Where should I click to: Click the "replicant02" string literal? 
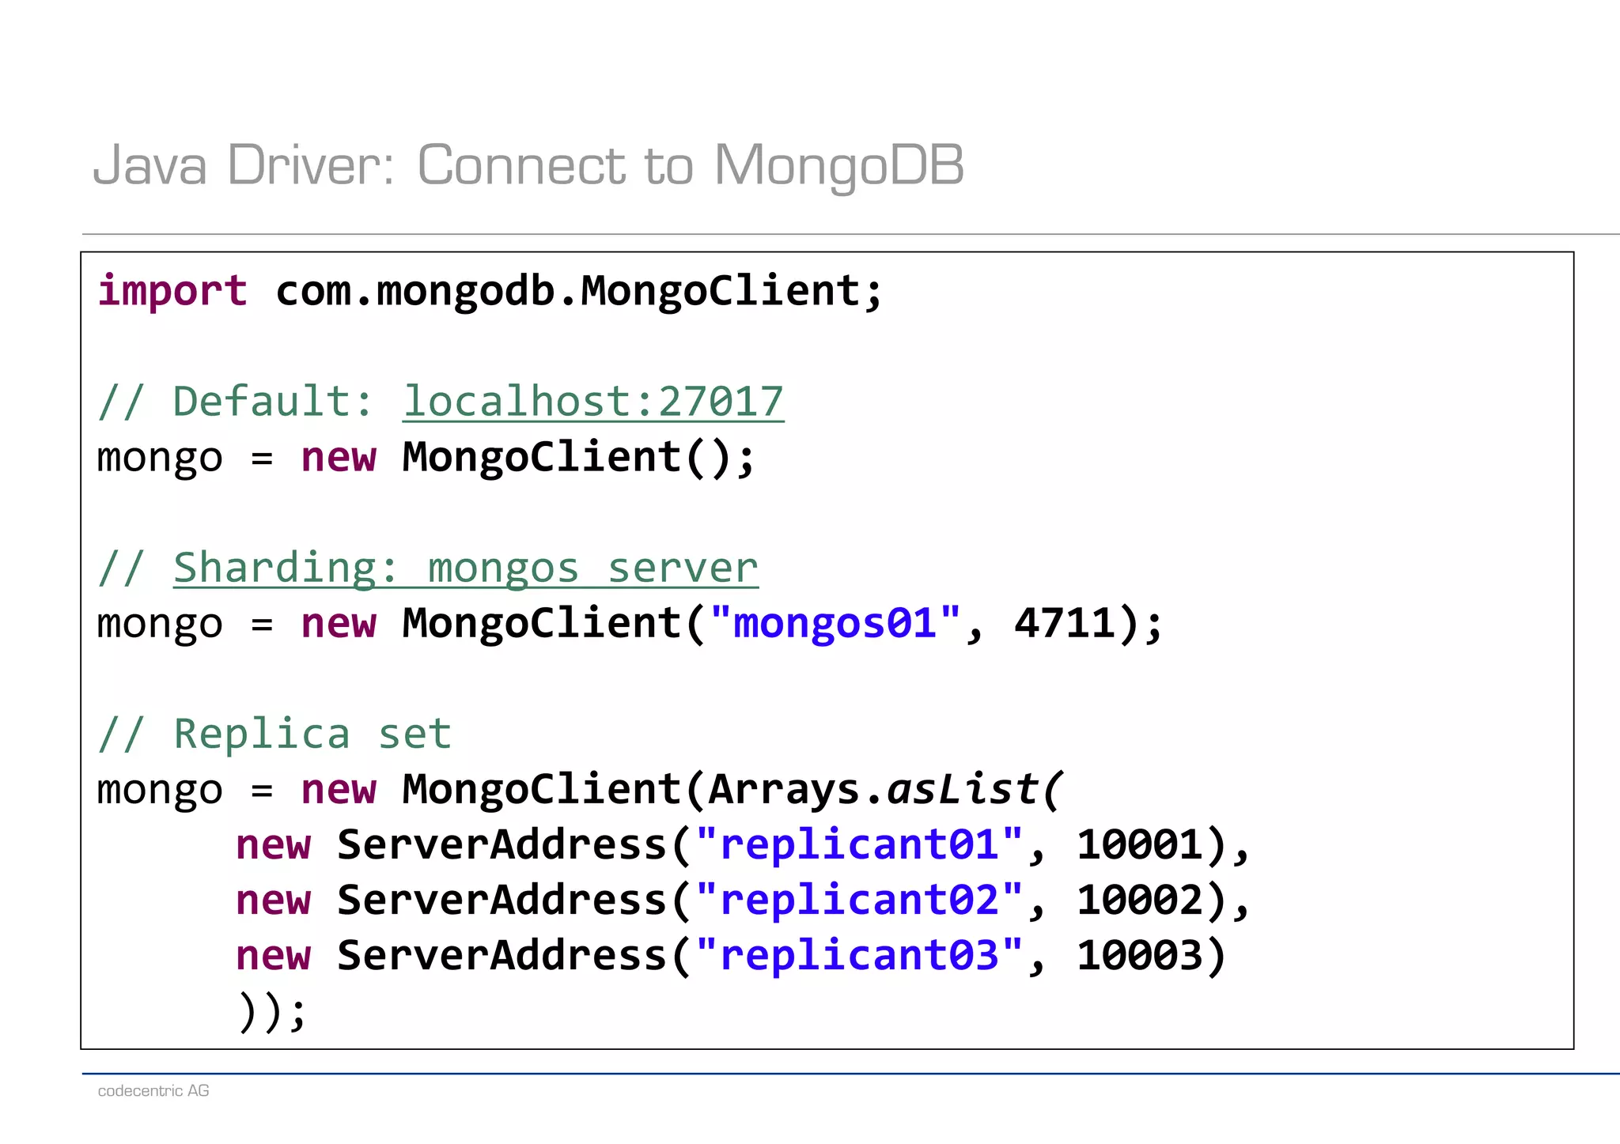point(859,900)
